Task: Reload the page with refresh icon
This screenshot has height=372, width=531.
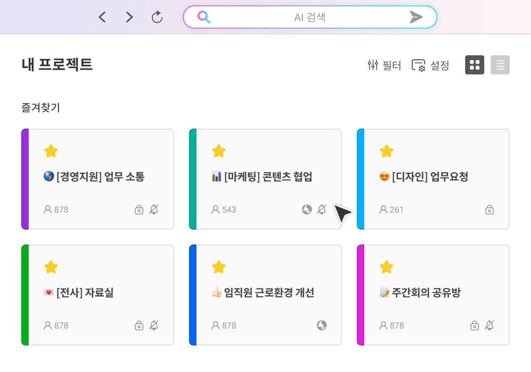Action: click(157, 17)
